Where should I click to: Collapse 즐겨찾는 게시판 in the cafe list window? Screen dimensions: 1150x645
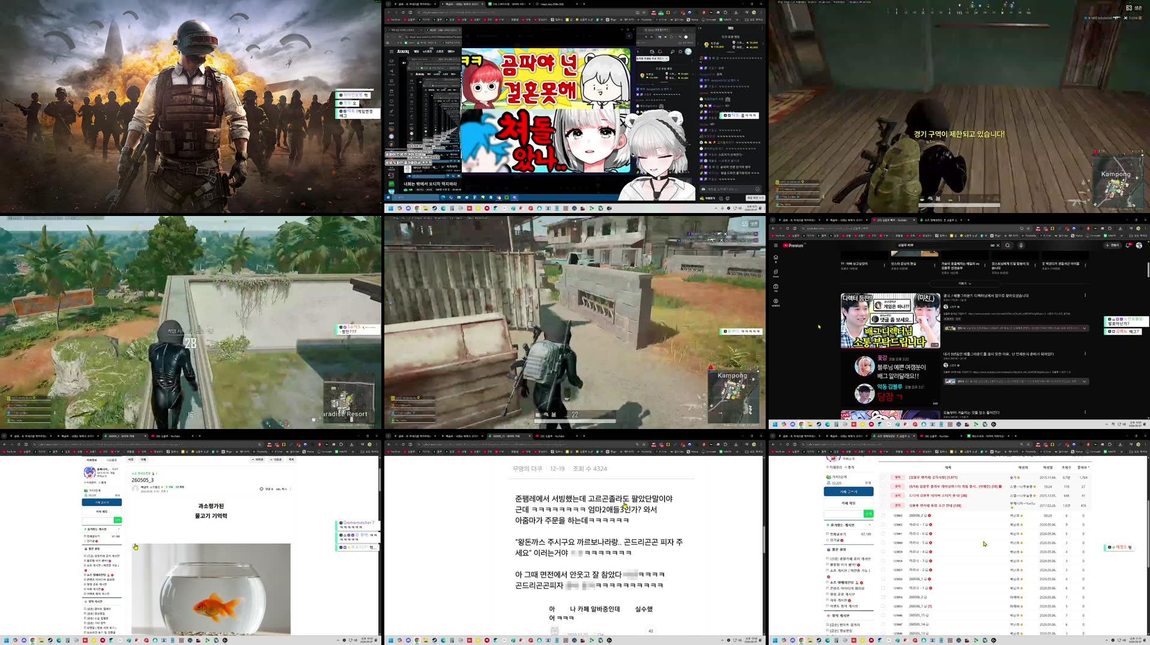tap(870, 525)
